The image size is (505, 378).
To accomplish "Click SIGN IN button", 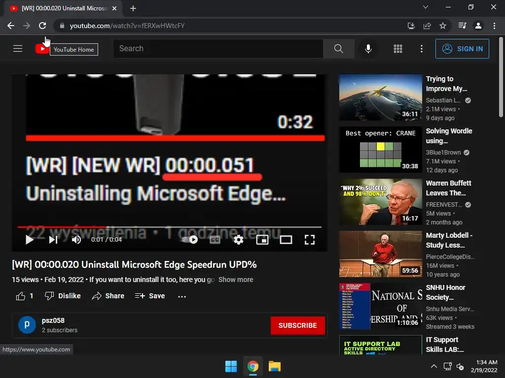I will click(x=462, y=49).
